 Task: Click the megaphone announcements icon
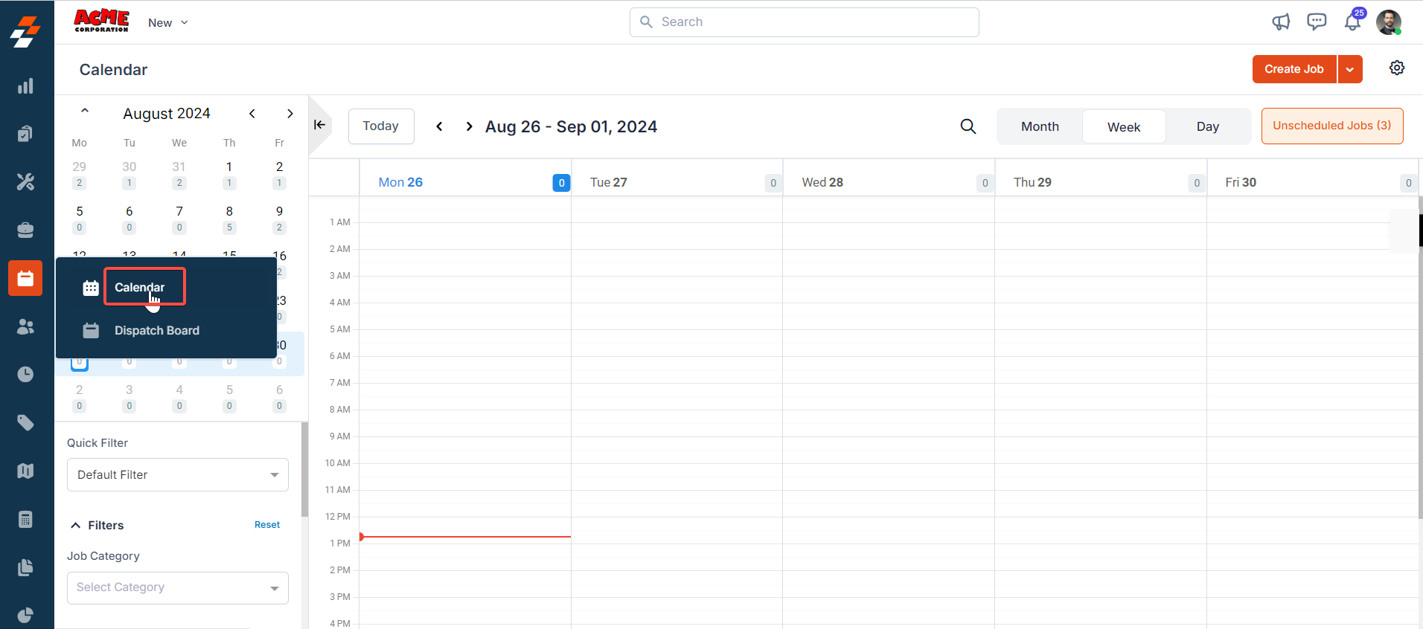[x=1280, y=22]
